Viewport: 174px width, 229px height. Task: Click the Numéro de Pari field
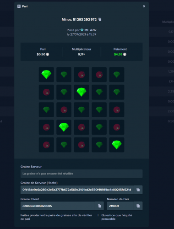pos(120,206)
